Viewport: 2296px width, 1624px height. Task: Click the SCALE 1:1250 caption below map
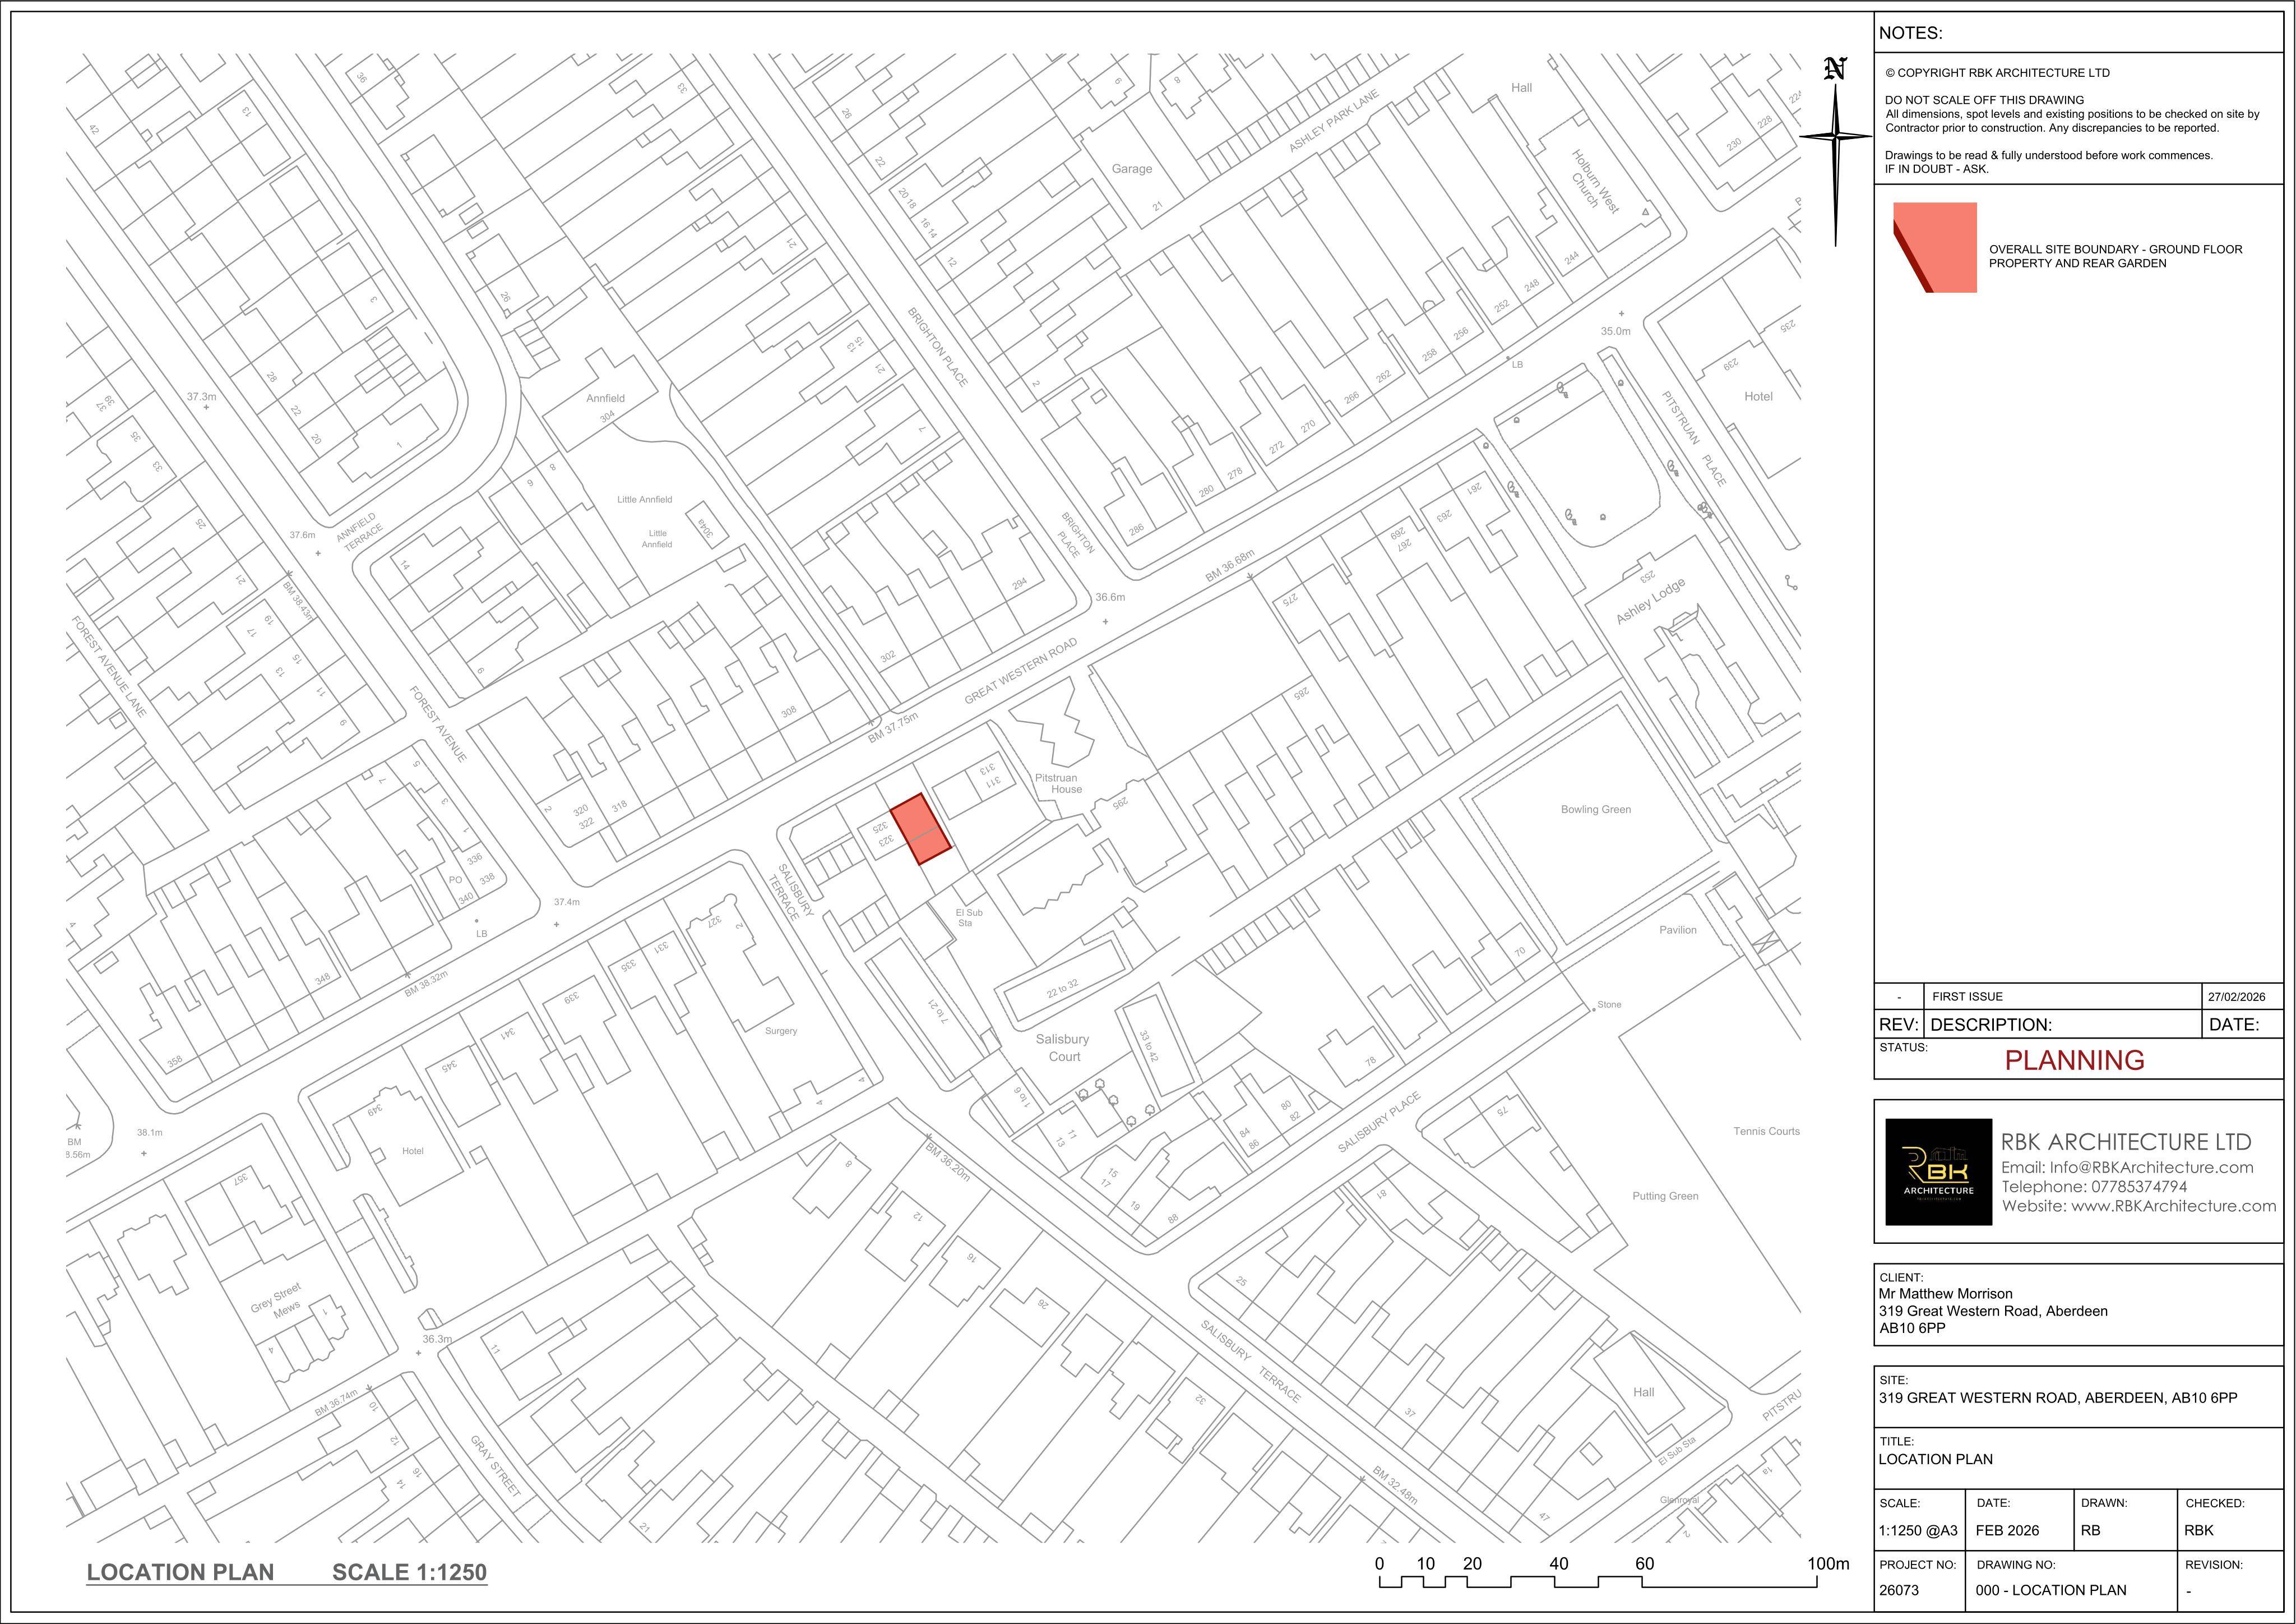(409, 1572)
